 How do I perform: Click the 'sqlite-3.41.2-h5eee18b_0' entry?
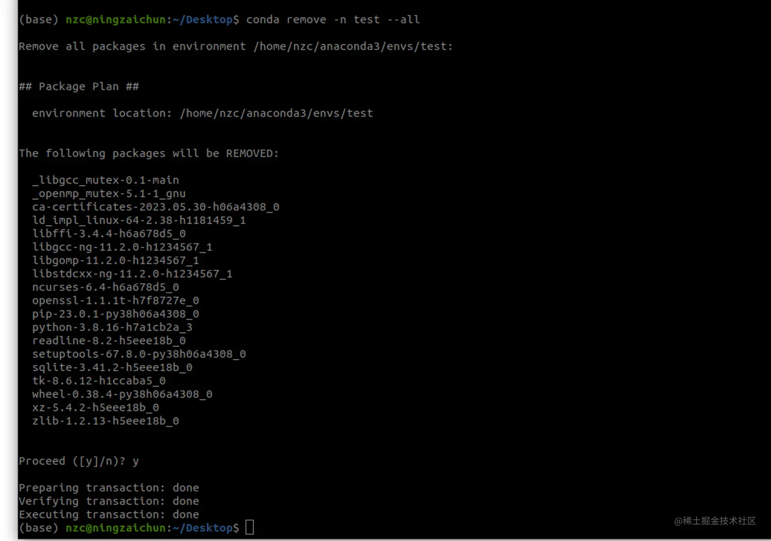(x=112, y=367)
